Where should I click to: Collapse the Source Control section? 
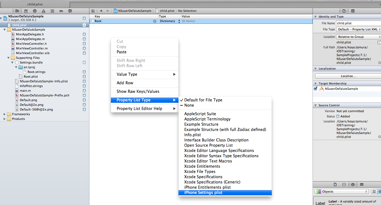point(316,105)
